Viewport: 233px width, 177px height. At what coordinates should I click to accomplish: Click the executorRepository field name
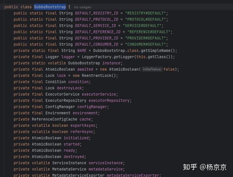(109, 101)
